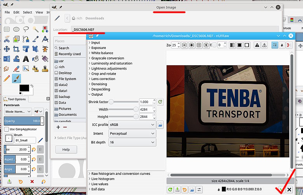Image resolution: width=303 pixels, height=195 pixels.
Task: Select the Crop tool in toolbox
Action: coord(16,49)
